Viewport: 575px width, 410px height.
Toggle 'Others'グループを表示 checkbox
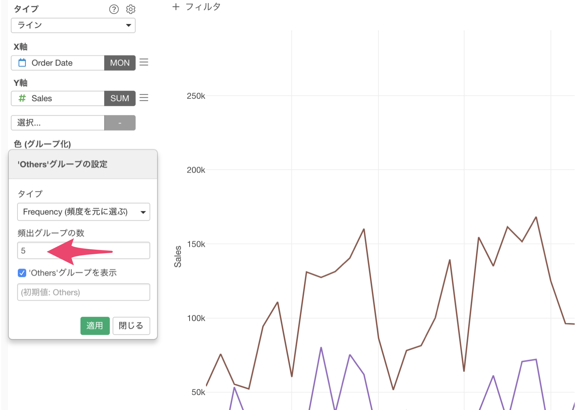[x=22, y=273]
